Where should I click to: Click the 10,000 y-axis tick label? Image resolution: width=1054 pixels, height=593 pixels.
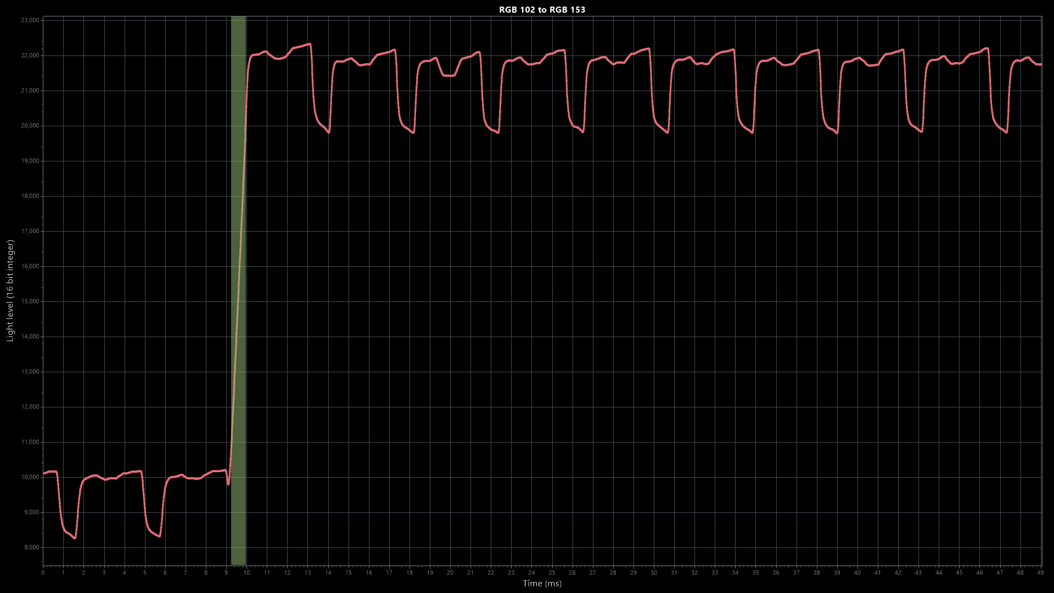click(x=30, y=477)
